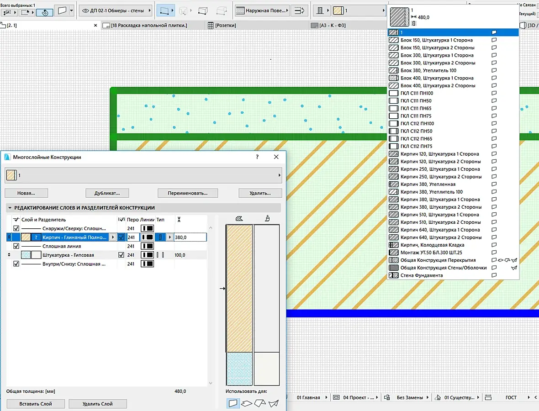Select the slab use icon under Использовать для
The image size is (539, 411).
point(247,403)
